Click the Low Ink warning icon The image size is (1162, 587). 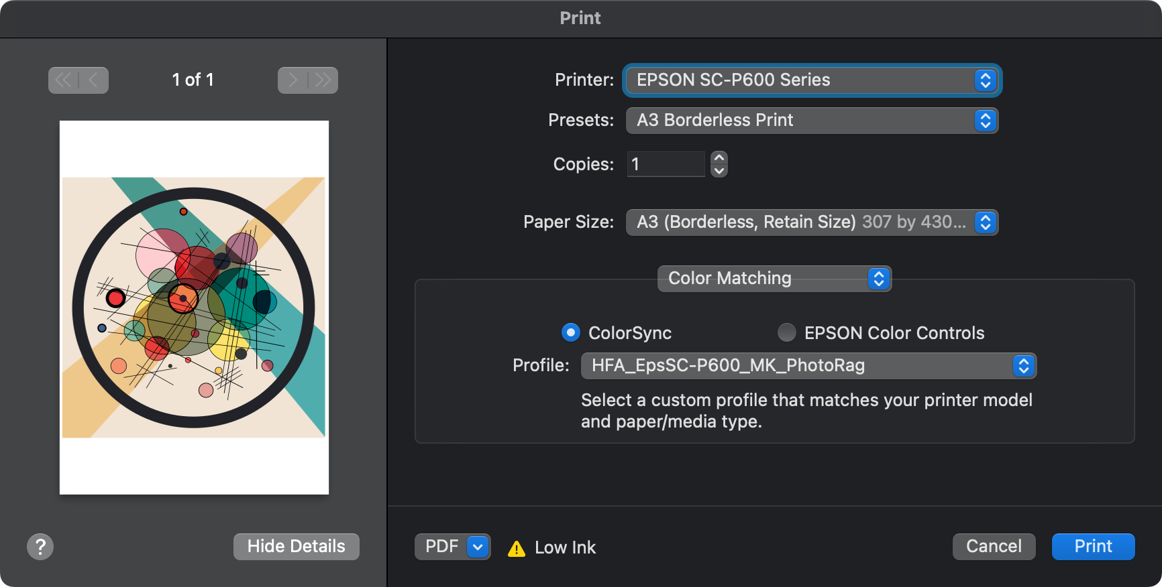(517, 549)
